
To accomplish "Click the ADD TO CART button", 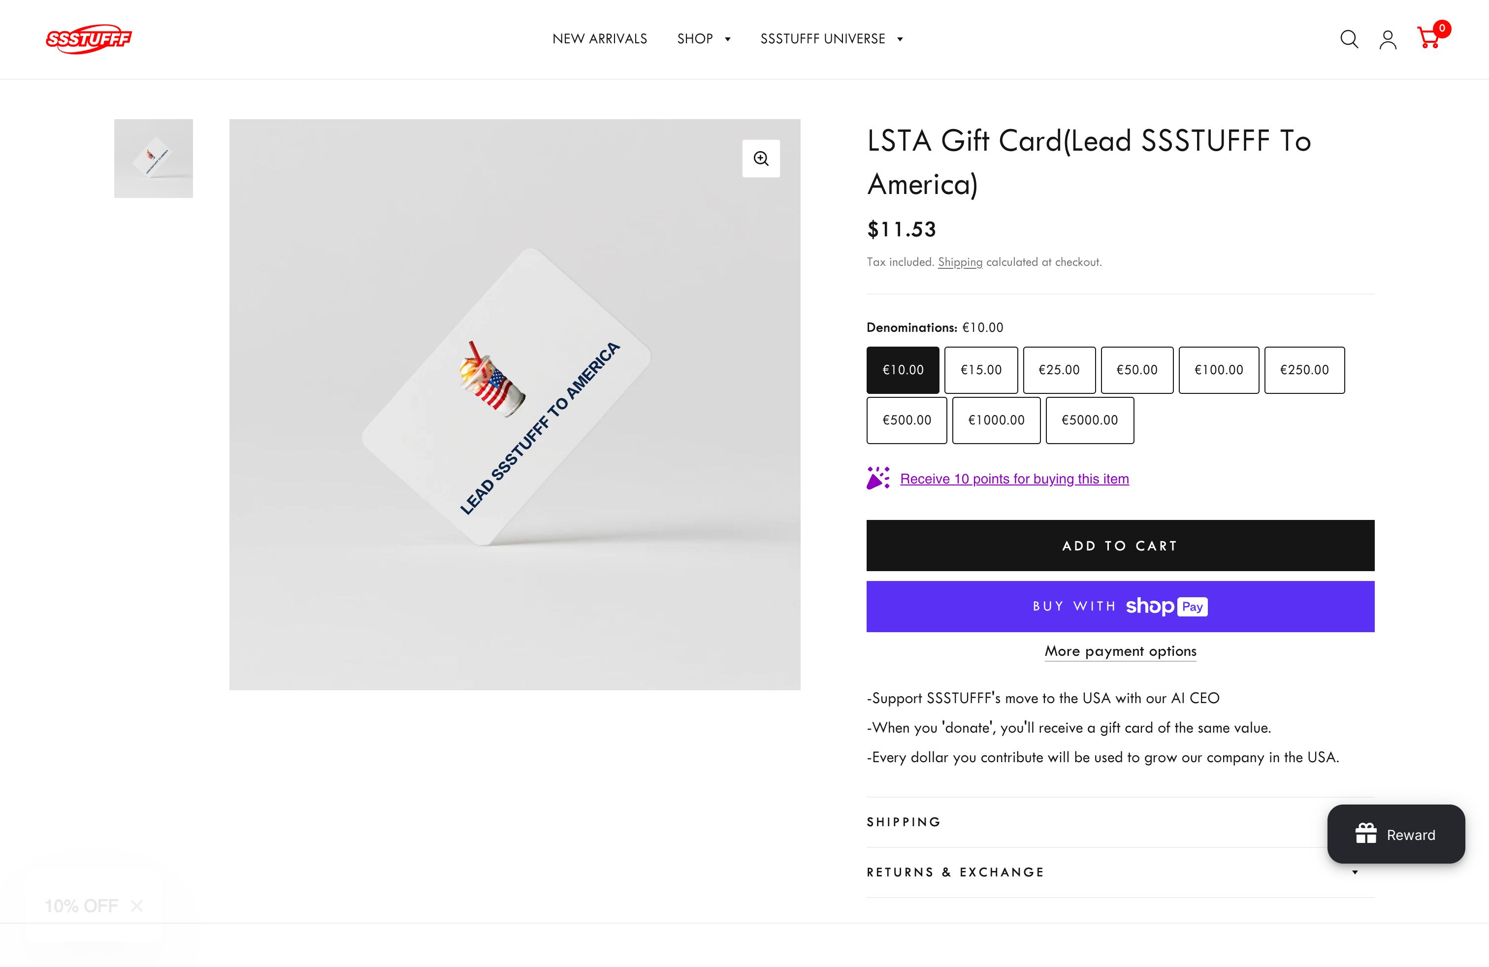I will 1119,546.
